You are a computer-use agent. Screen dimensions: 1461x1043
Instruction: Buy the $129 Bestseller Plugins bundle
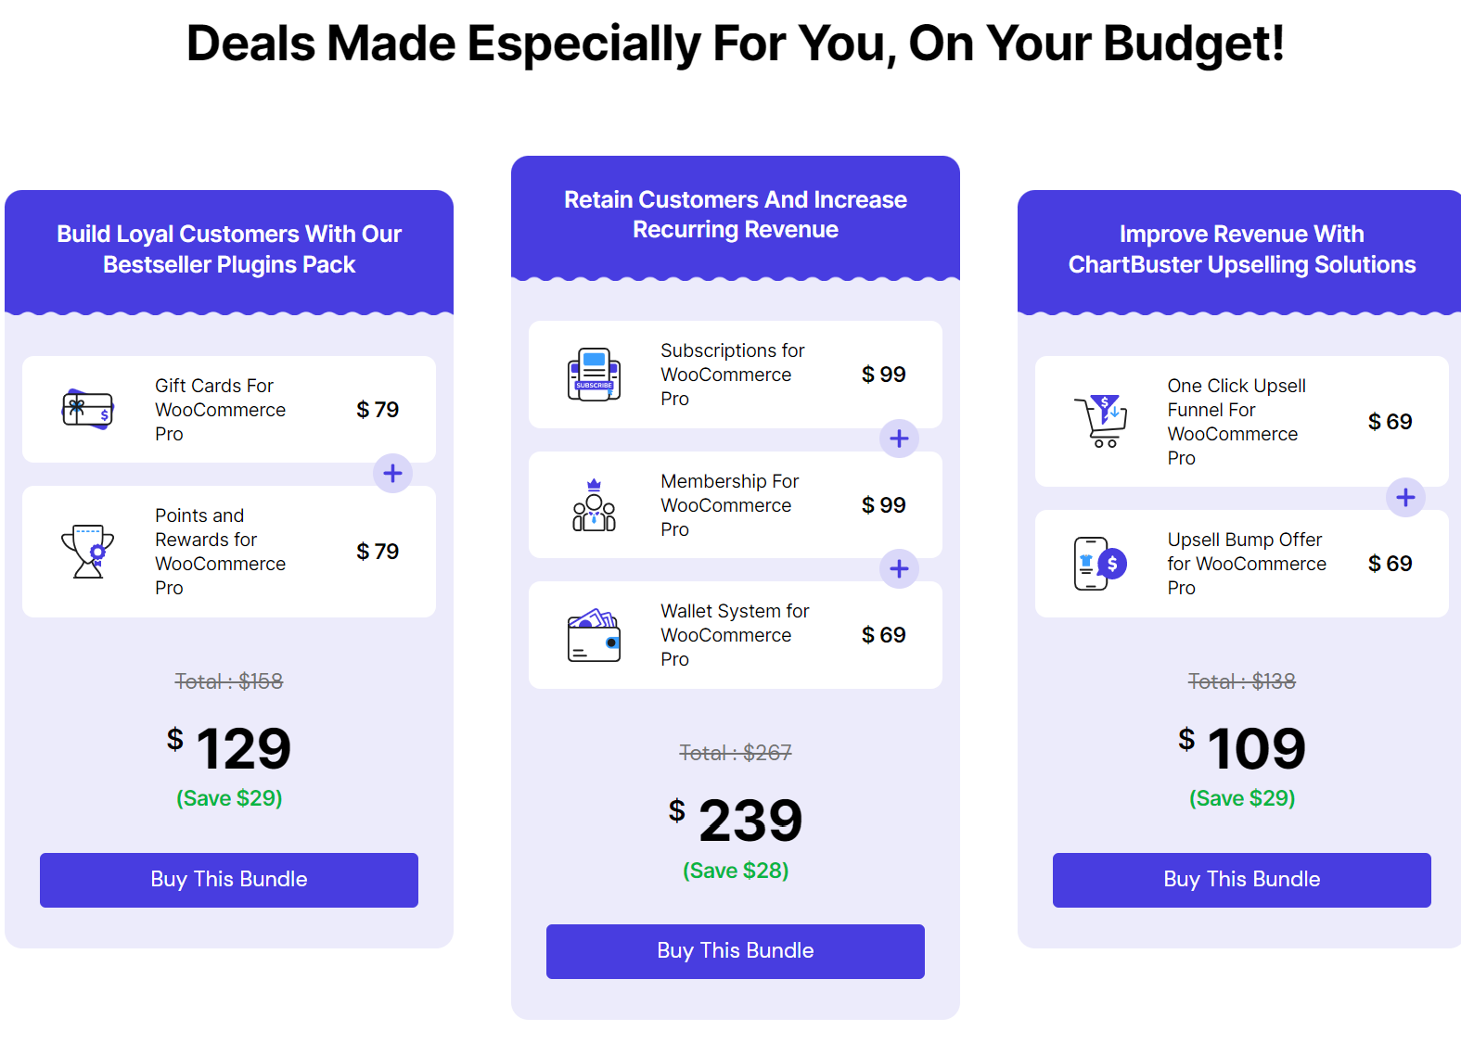point(229,880)
